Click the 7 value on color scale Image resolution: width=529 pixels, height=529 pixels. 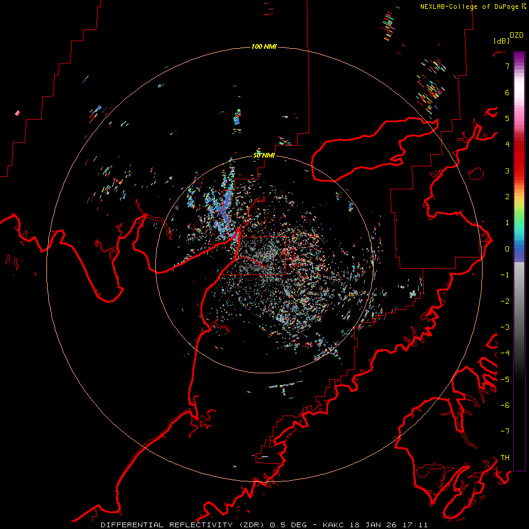click(x=507, y=66)
